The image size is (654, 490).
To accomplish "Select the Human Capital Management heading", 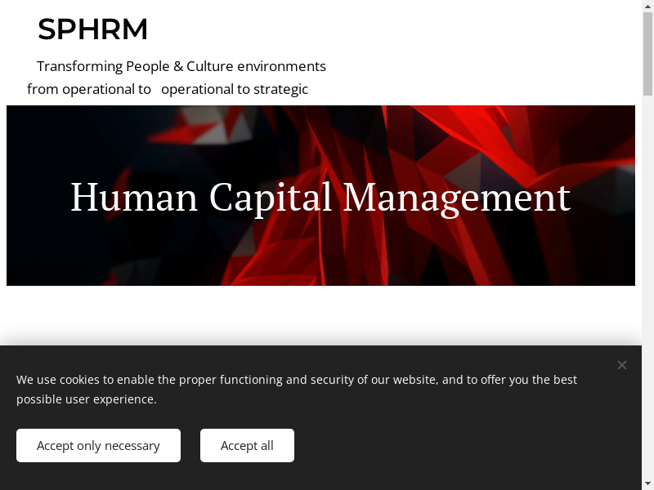I will pos(320,198).
